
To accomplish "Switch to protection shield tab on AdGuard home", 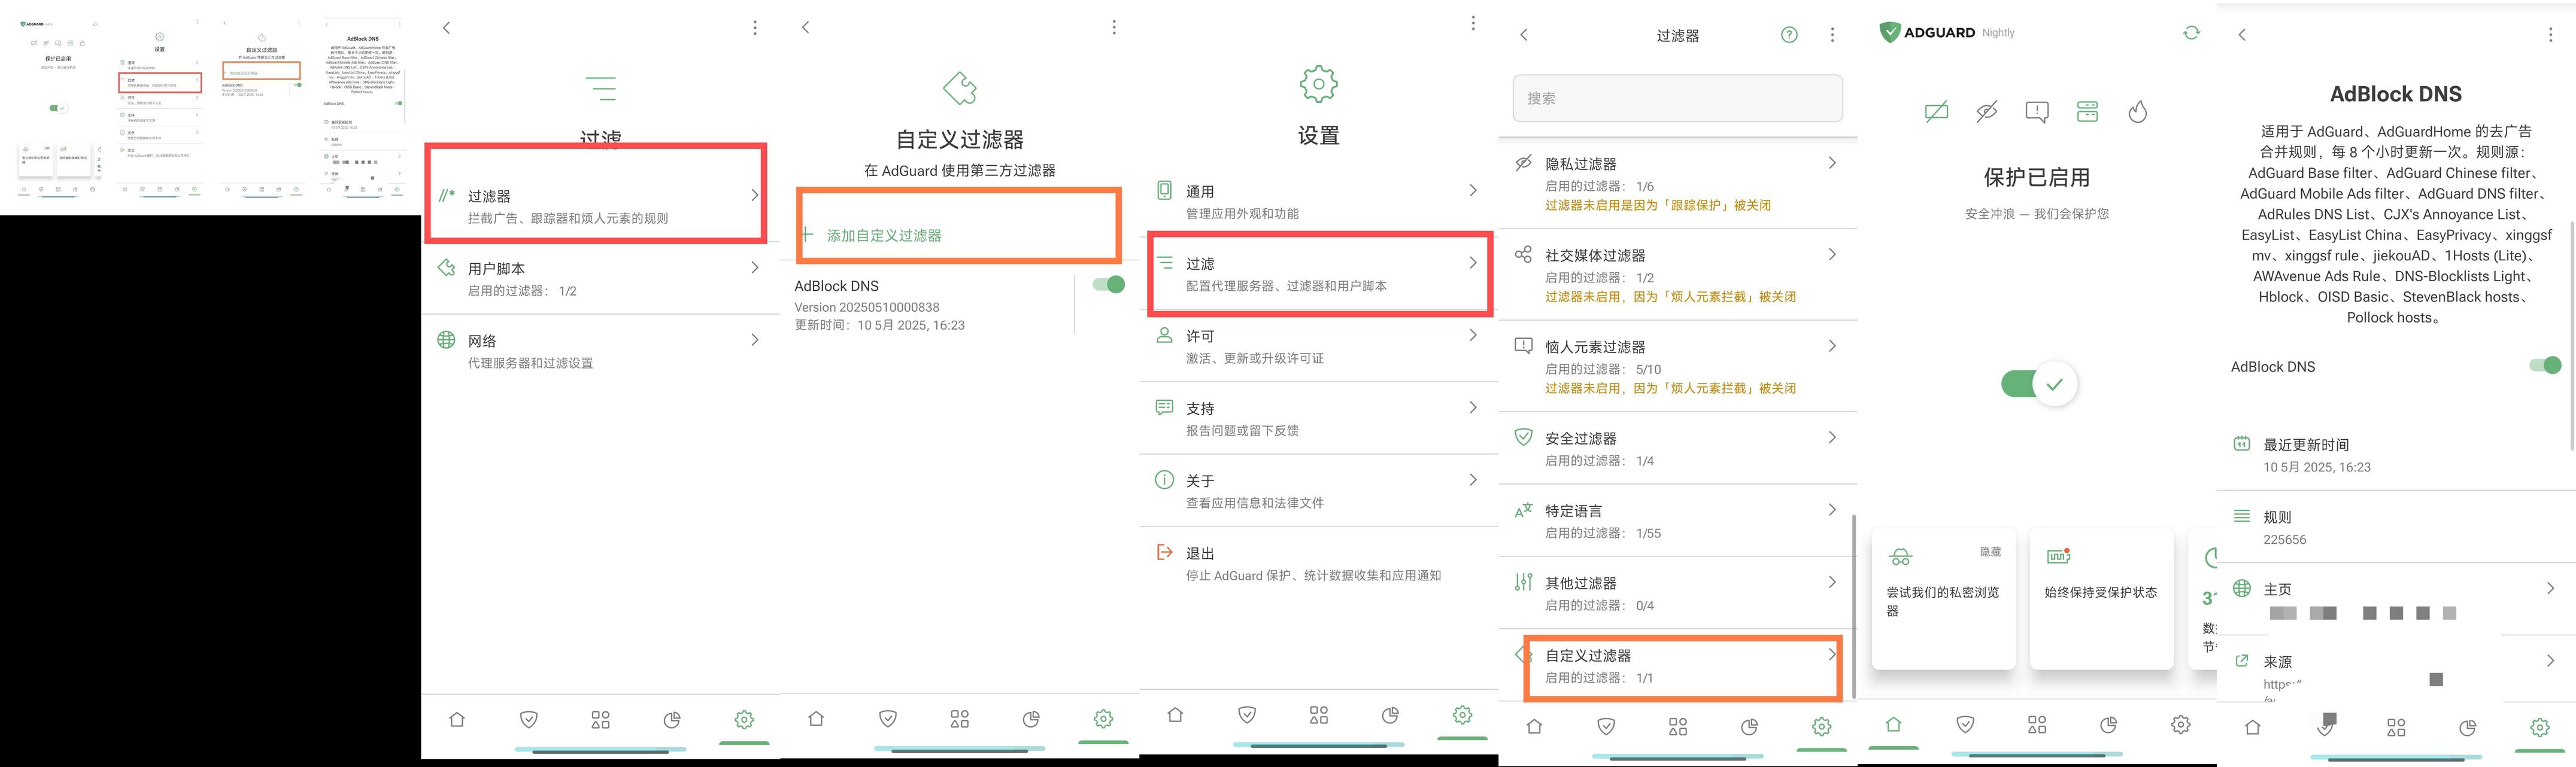I will tap(1965, 724).
